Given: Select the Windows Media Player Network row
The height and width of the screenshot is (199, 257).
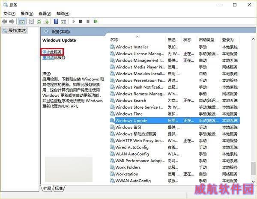Looking at the screenshot, I should coord(175,67).
